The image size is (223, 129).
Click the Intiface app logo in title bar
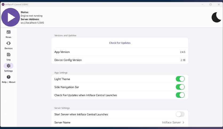click(x=3, y=5)
